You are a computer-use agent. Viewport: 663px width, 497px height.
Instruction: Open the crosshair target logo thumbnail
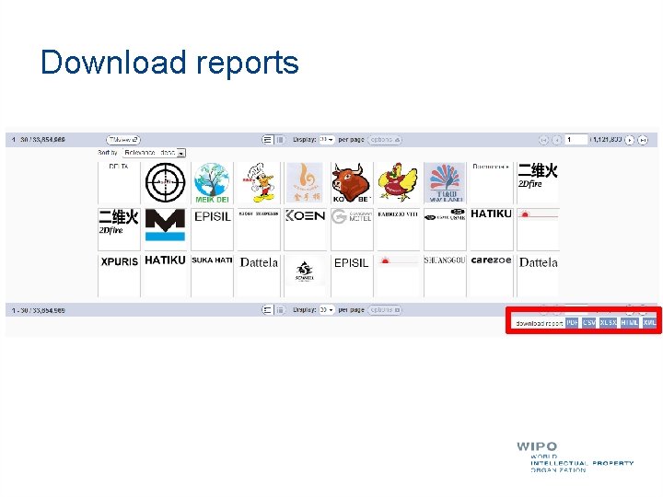166,183
